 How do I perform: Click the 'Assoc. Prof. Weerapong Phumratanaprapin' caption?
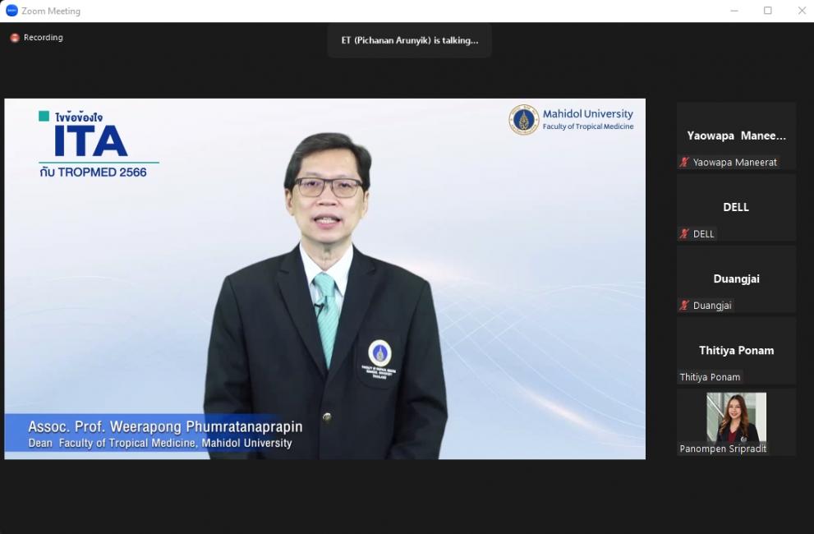(165, 427)
